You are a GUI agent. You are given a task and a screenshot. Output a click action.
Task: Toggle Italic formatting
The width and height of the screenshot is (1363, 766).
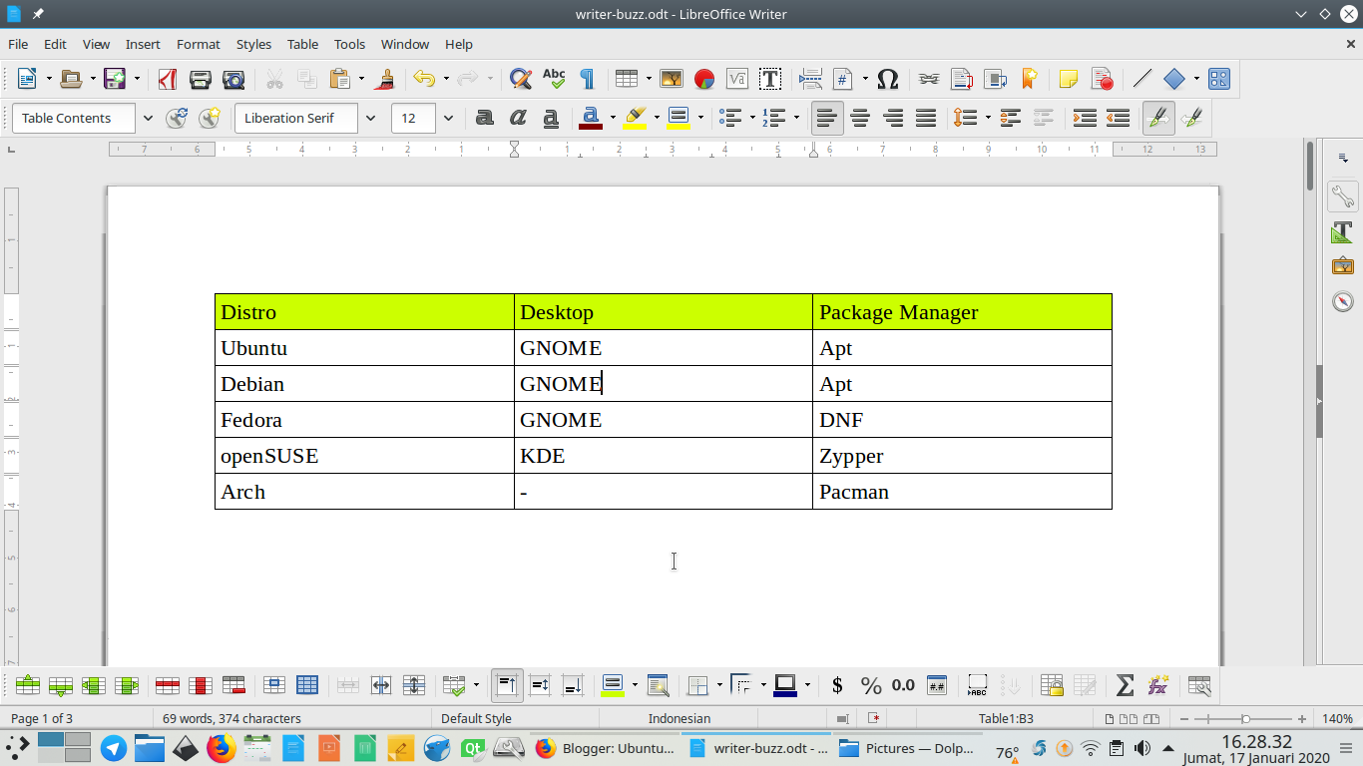click(x=517, y=118)
